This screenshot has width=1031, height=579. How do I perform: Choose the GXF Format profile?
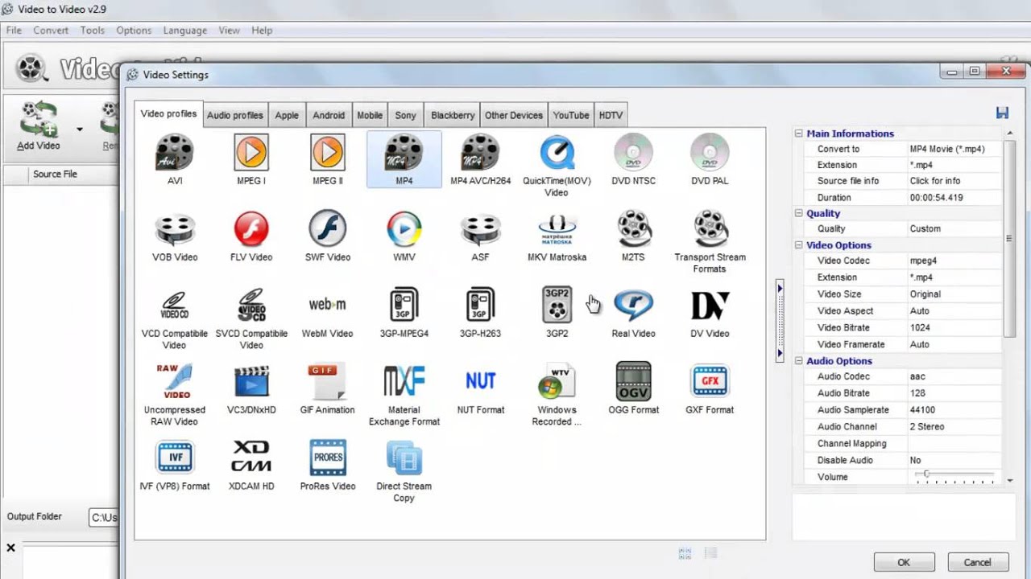(x=710, y=388)
